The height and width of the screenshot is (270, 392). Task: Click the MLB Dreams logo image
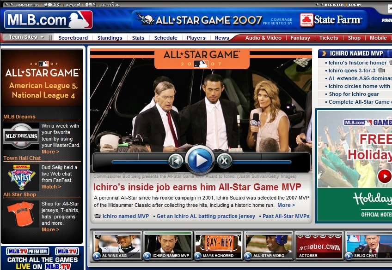(22, 136)
